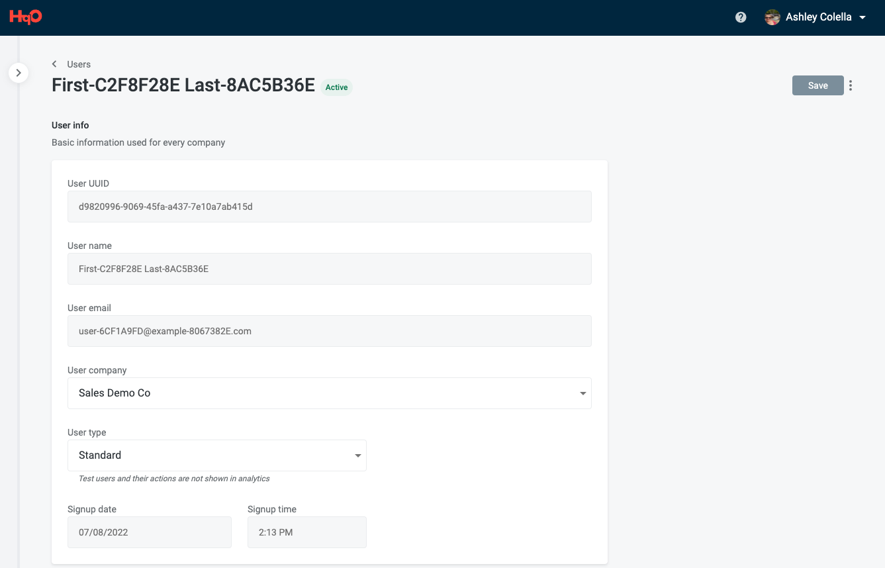Click the Signup date field
Viewport: 885px width, 568px height.
[x=149, y=532]
